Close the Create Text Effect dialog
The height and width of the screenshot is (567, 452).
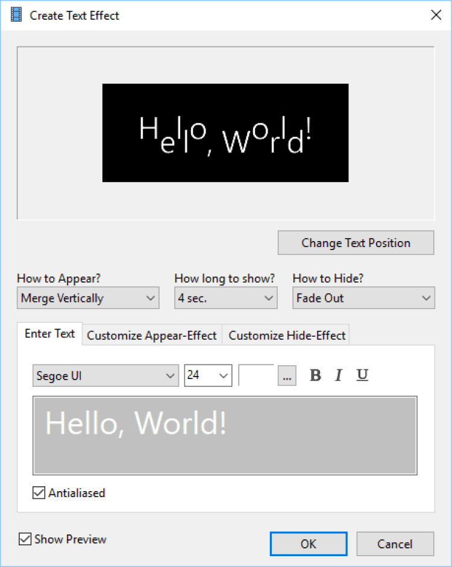(x=436, y=15)
